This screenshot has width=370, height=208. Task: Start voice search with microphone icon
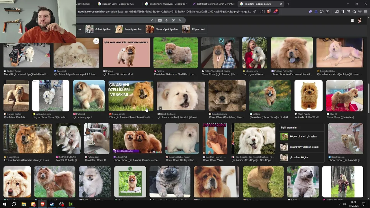click(x=166, y=20)
